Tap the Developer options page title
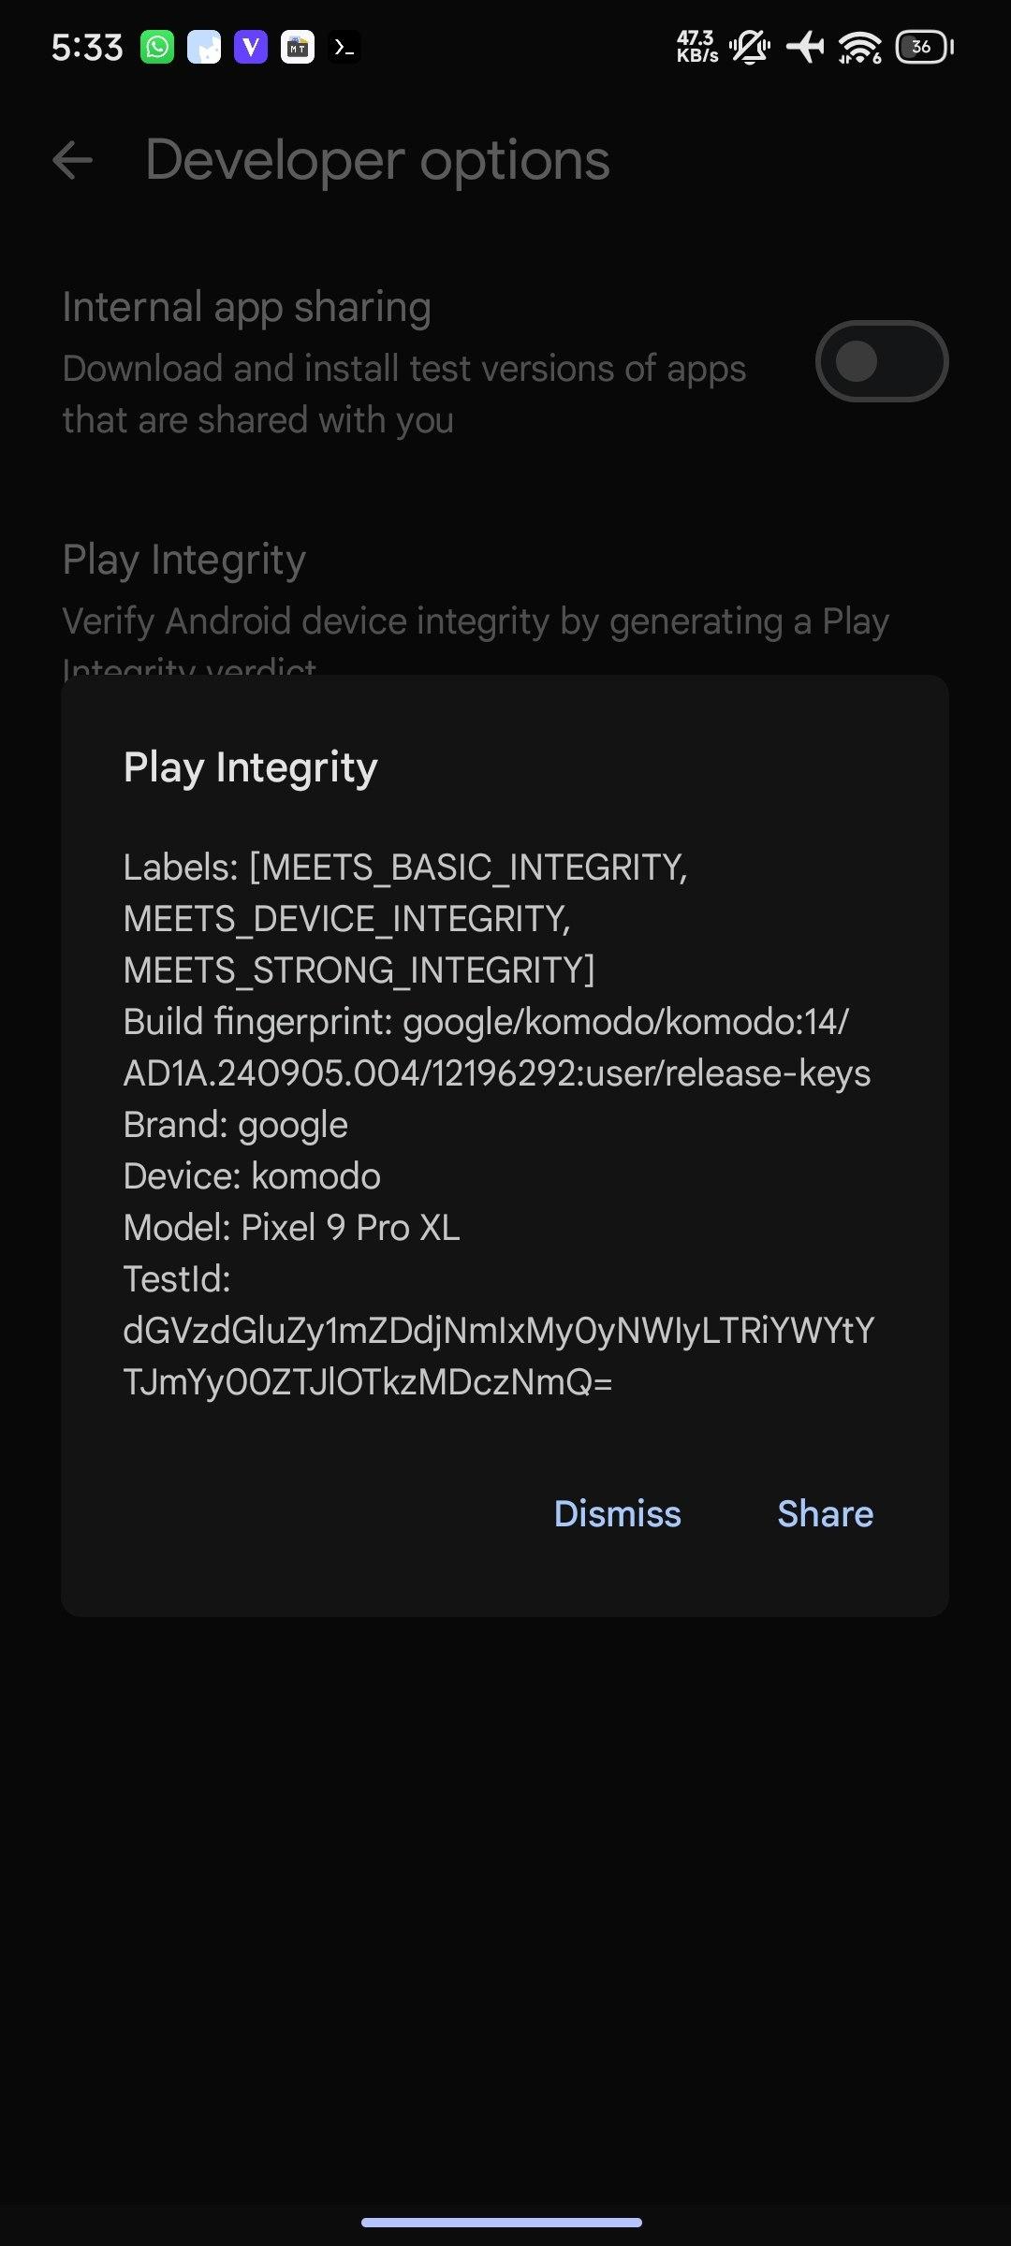The height and width of the screenshot is (2246, 1011). coord(377,160)
